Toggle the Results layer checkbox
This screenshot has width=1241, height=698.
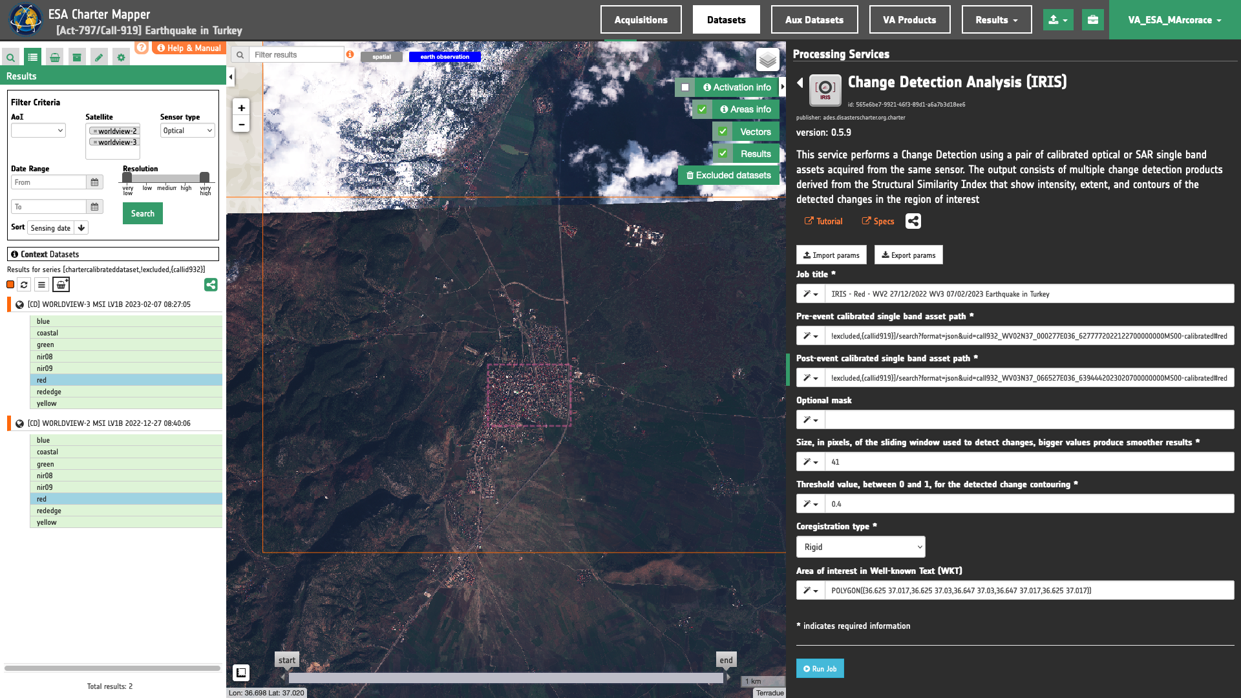(x=723, y=154)
